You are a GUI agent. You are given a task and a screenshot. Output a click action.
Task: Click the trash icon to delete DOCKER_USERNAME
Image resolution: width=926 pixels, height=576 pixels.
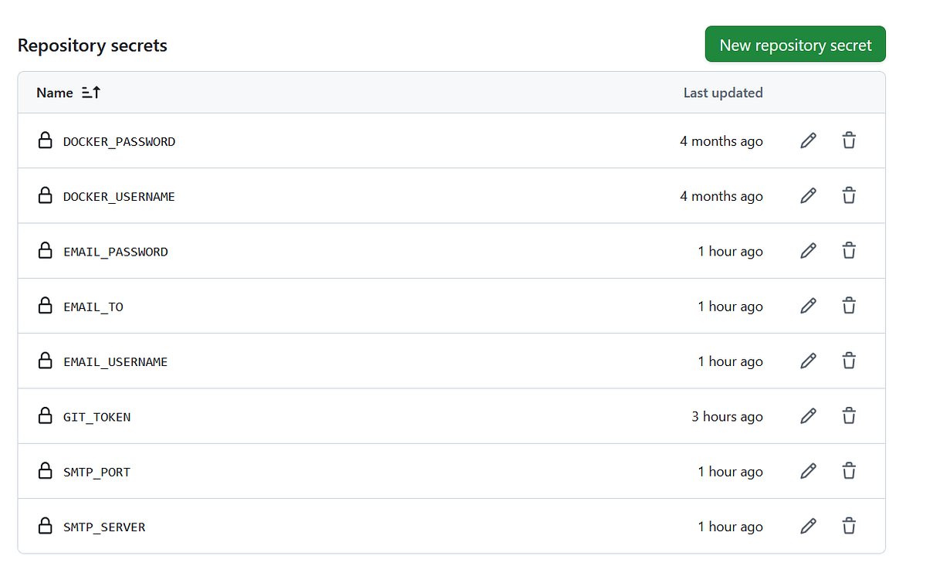[x=849, y=195]
